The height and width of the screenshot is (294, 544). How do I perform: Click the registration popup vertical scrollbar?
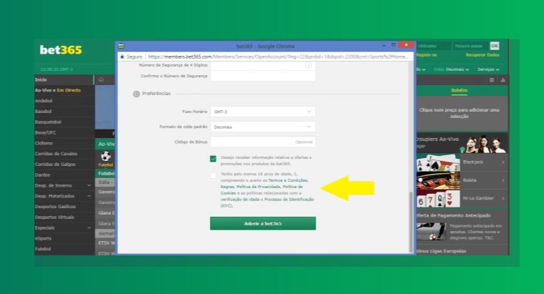411,222
